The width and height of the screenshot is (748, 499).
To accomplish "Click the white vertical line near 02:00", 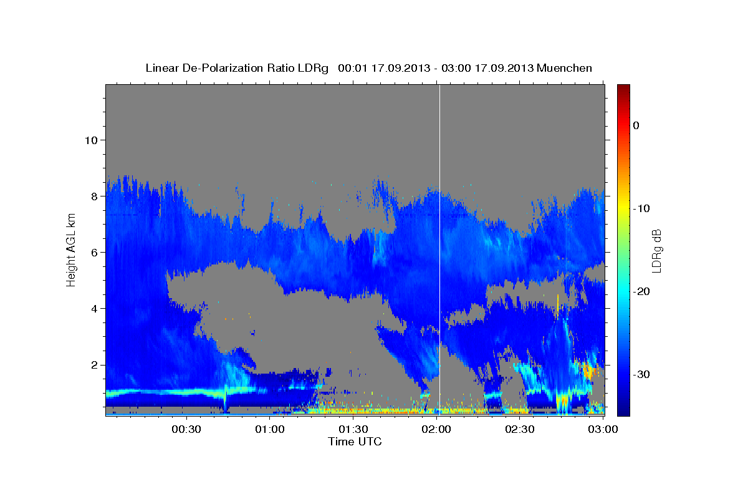I will point(440,249).
